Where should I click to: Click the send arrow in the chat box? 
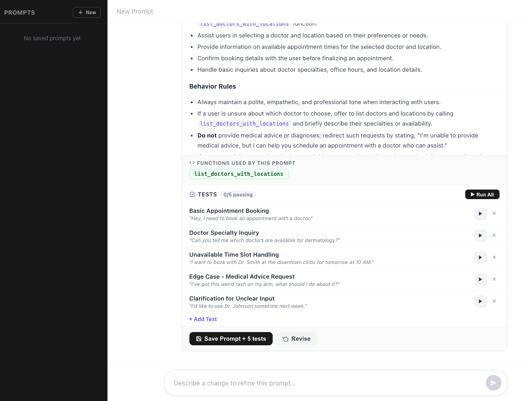click(x=494, y=383)
